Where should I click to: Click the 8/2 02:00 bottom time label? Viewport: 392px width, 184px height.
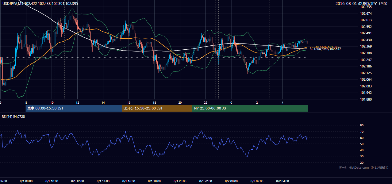[257, 181]
